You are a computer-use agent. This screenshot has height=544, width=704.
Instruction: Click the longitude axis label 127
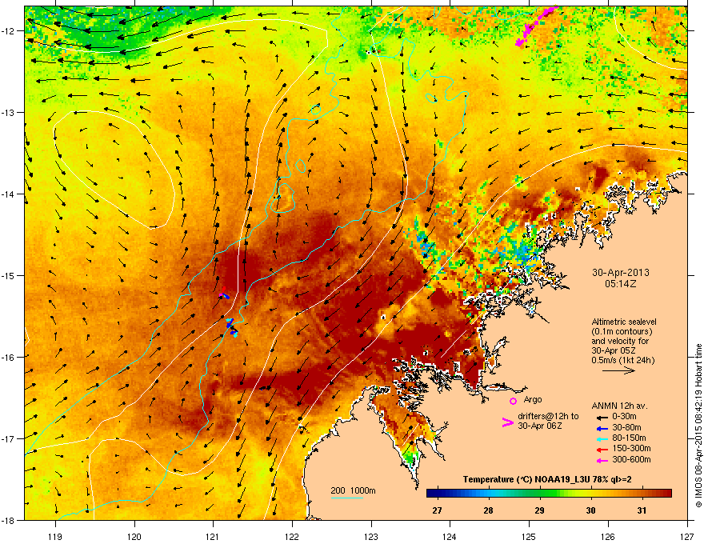point(687,536)
